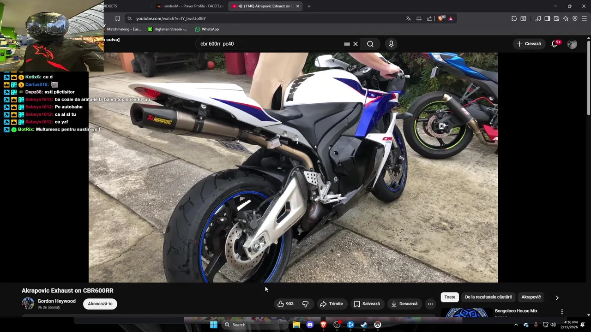This screenshot has width=591, height=332.
Task: Open Steam from the taskbar
Action: tap(364, 325)
